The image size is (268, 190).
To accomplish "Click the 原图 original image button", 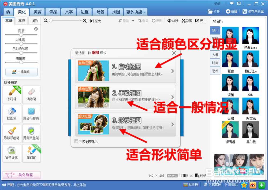I will (157, 21).
